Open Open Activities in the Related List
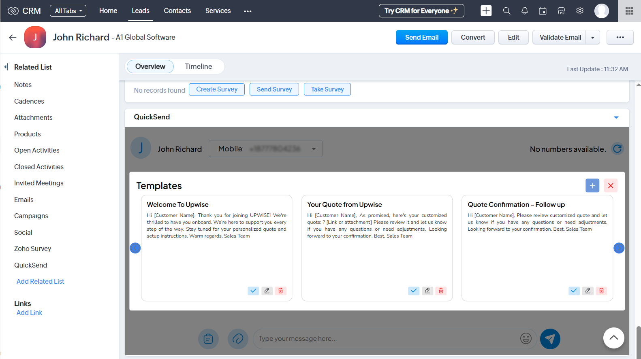 click(x=37, y=150)
